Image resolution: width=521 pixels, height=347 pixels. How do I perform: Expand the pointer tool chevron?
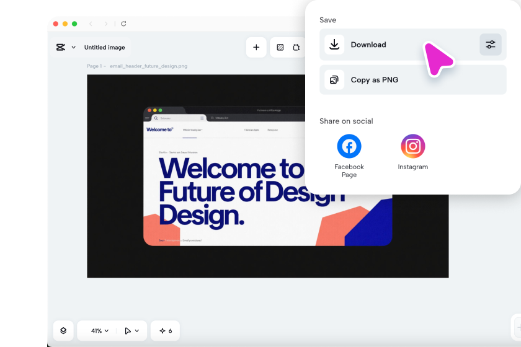tap(137, 331)
